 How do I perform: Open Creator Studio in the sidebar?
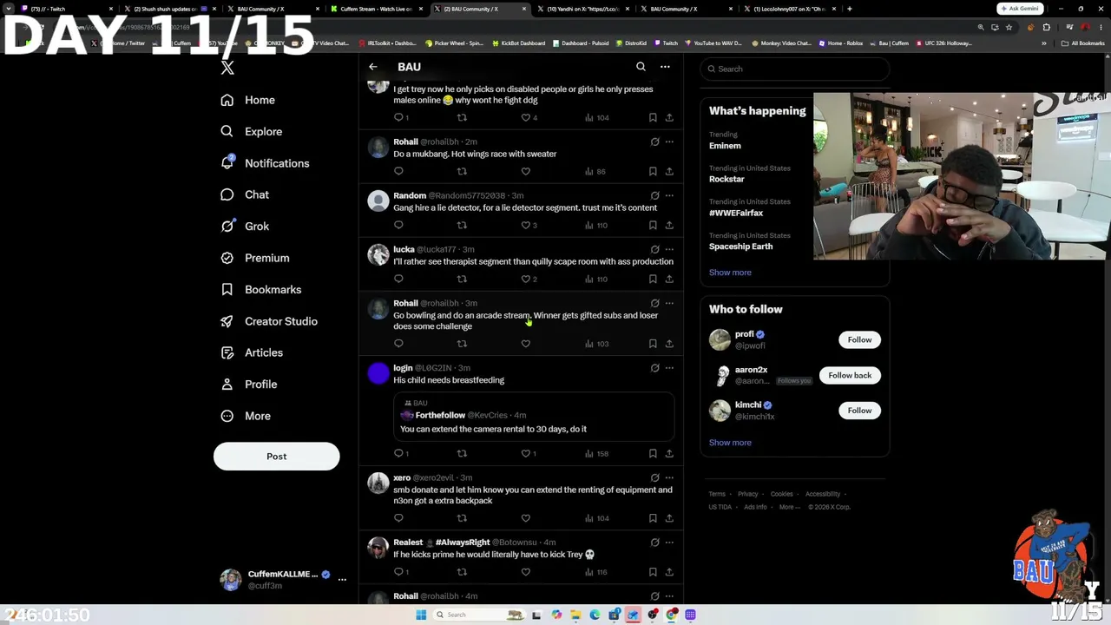coord(269,321)
